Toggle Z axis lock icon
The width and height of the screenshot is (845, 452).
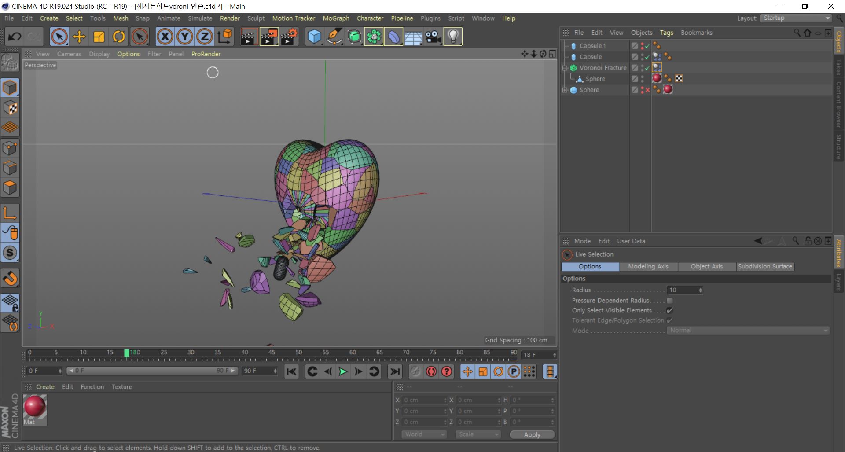click(204, 37)
